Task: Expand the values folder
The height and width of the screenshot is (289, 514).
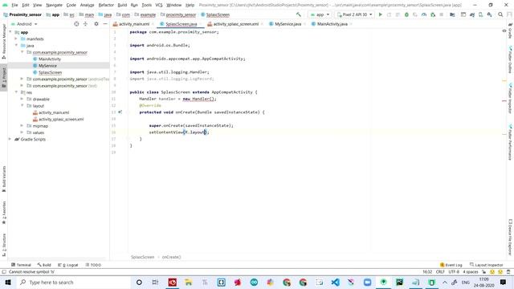Action: tap(22, 132)
